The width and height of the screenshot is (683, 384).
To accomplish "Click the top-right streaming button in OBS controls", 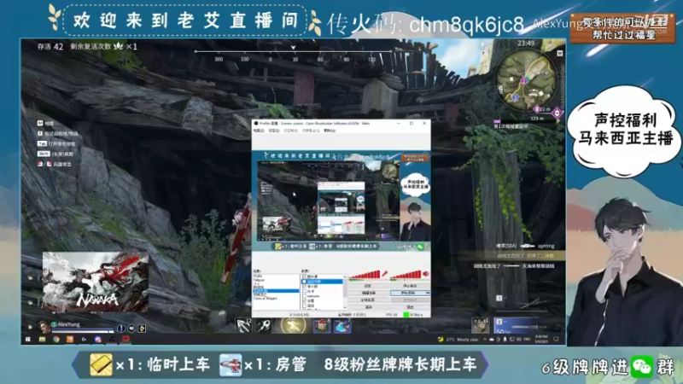I will [410, 286].
